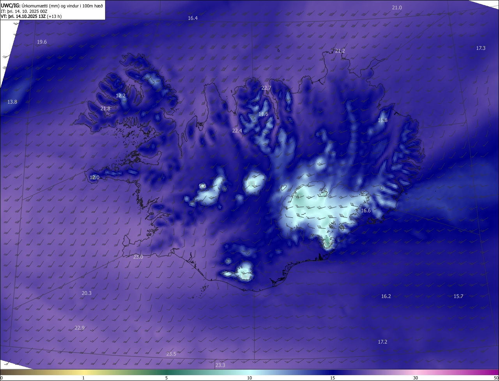The height and width of the screenshot is (381, 499).
Task: Click the IT 14.10.2025 00Z initial time line
Action: point(24,11)
